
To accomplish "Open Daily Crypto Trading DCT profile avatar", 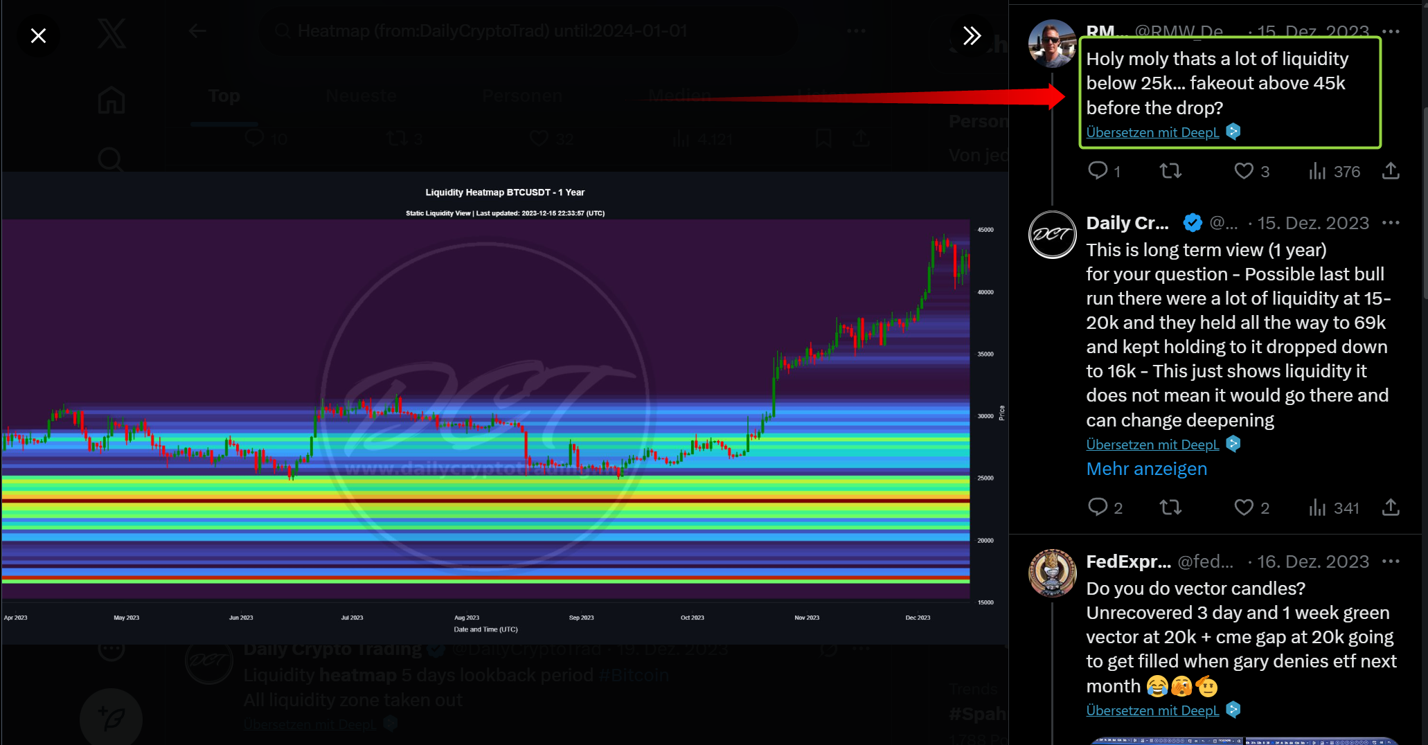I will point(1052,235).
